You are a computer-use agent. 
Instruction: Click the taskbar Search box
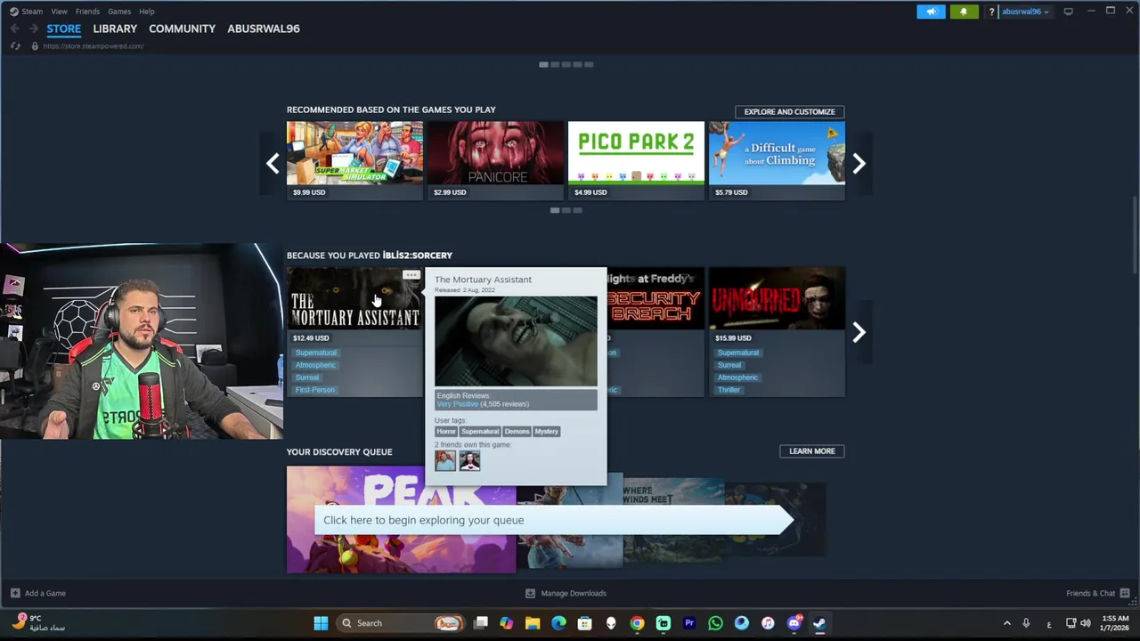(401, 623)
